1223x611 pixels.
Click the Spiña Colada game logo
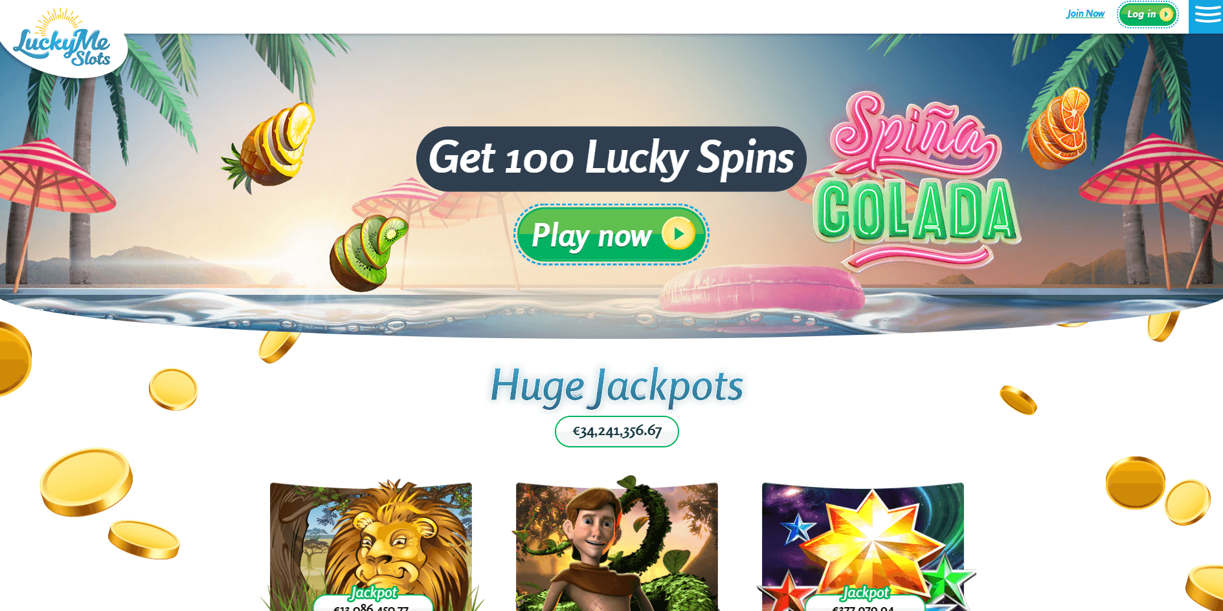(x=915, y=180)
